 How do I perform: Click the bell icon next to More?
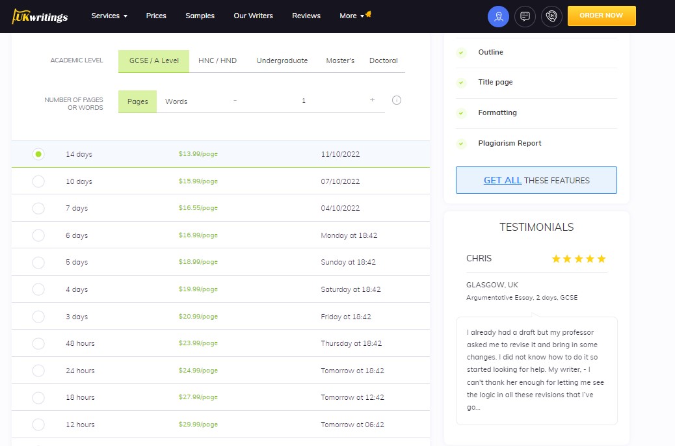[369, 14]
